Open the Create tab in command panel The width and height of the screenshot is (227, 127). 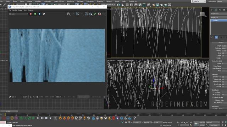[212, 10]
